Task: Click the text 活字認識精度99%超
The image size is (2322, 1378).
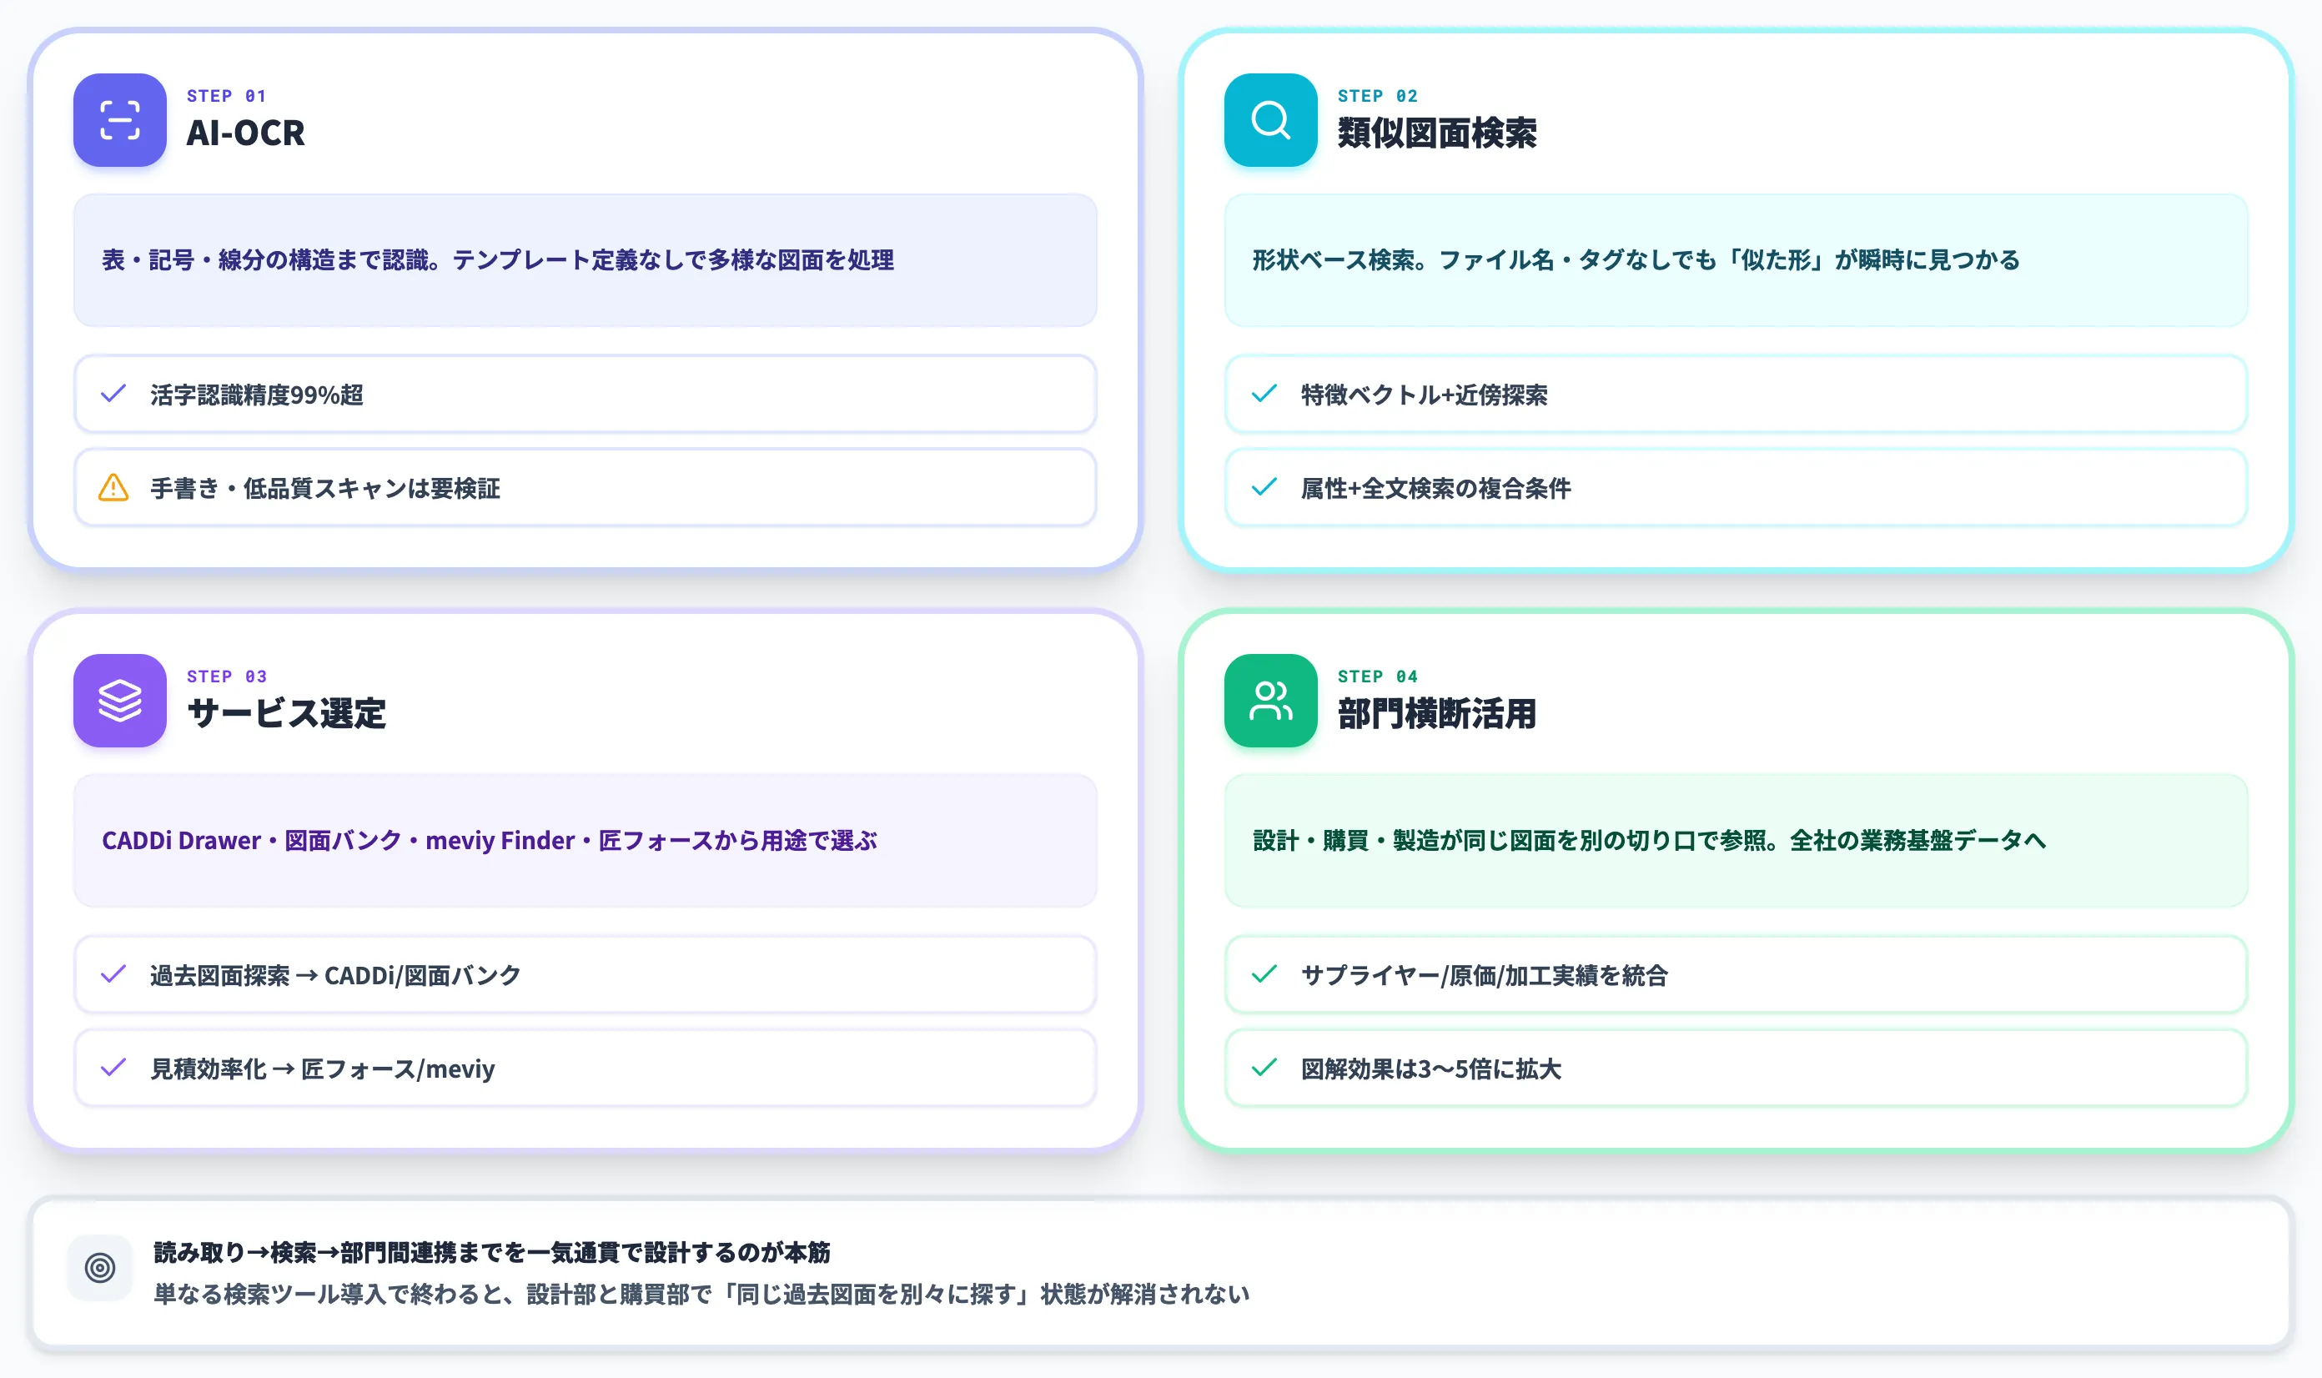Action: click(x=257, y=395)
